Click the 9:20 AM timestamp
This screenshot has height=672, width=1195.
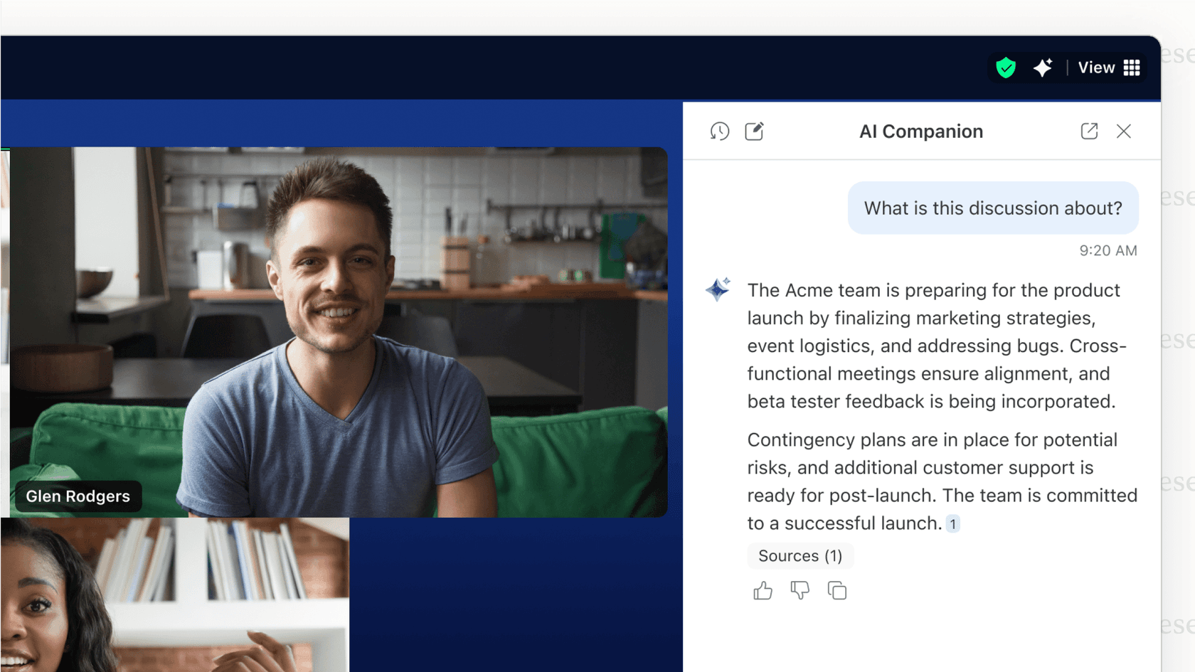pyautogui.click(x=1108, y=250)
